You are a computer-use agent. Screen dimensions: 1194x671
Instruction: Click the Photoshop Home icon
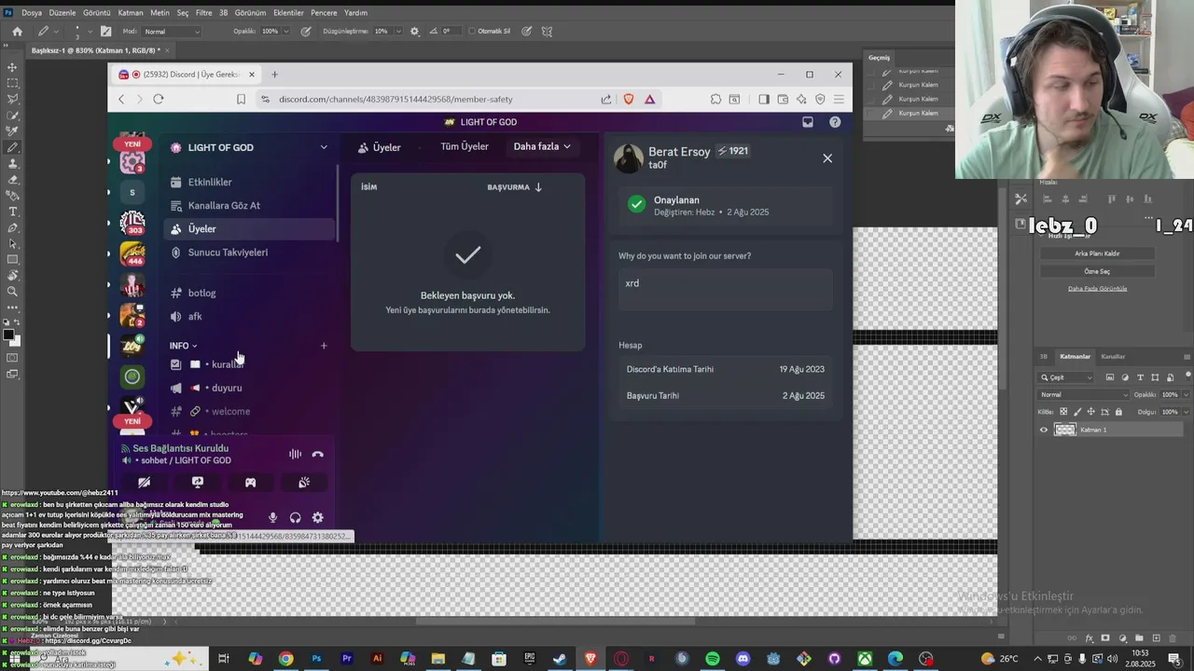[17, 31]
